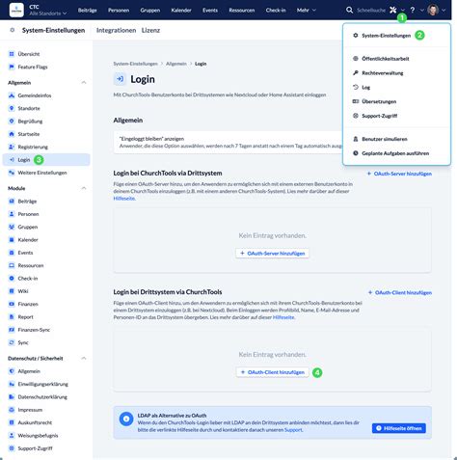
Task: Click the Feature Flags flag icon
Action: click(12, 67)
